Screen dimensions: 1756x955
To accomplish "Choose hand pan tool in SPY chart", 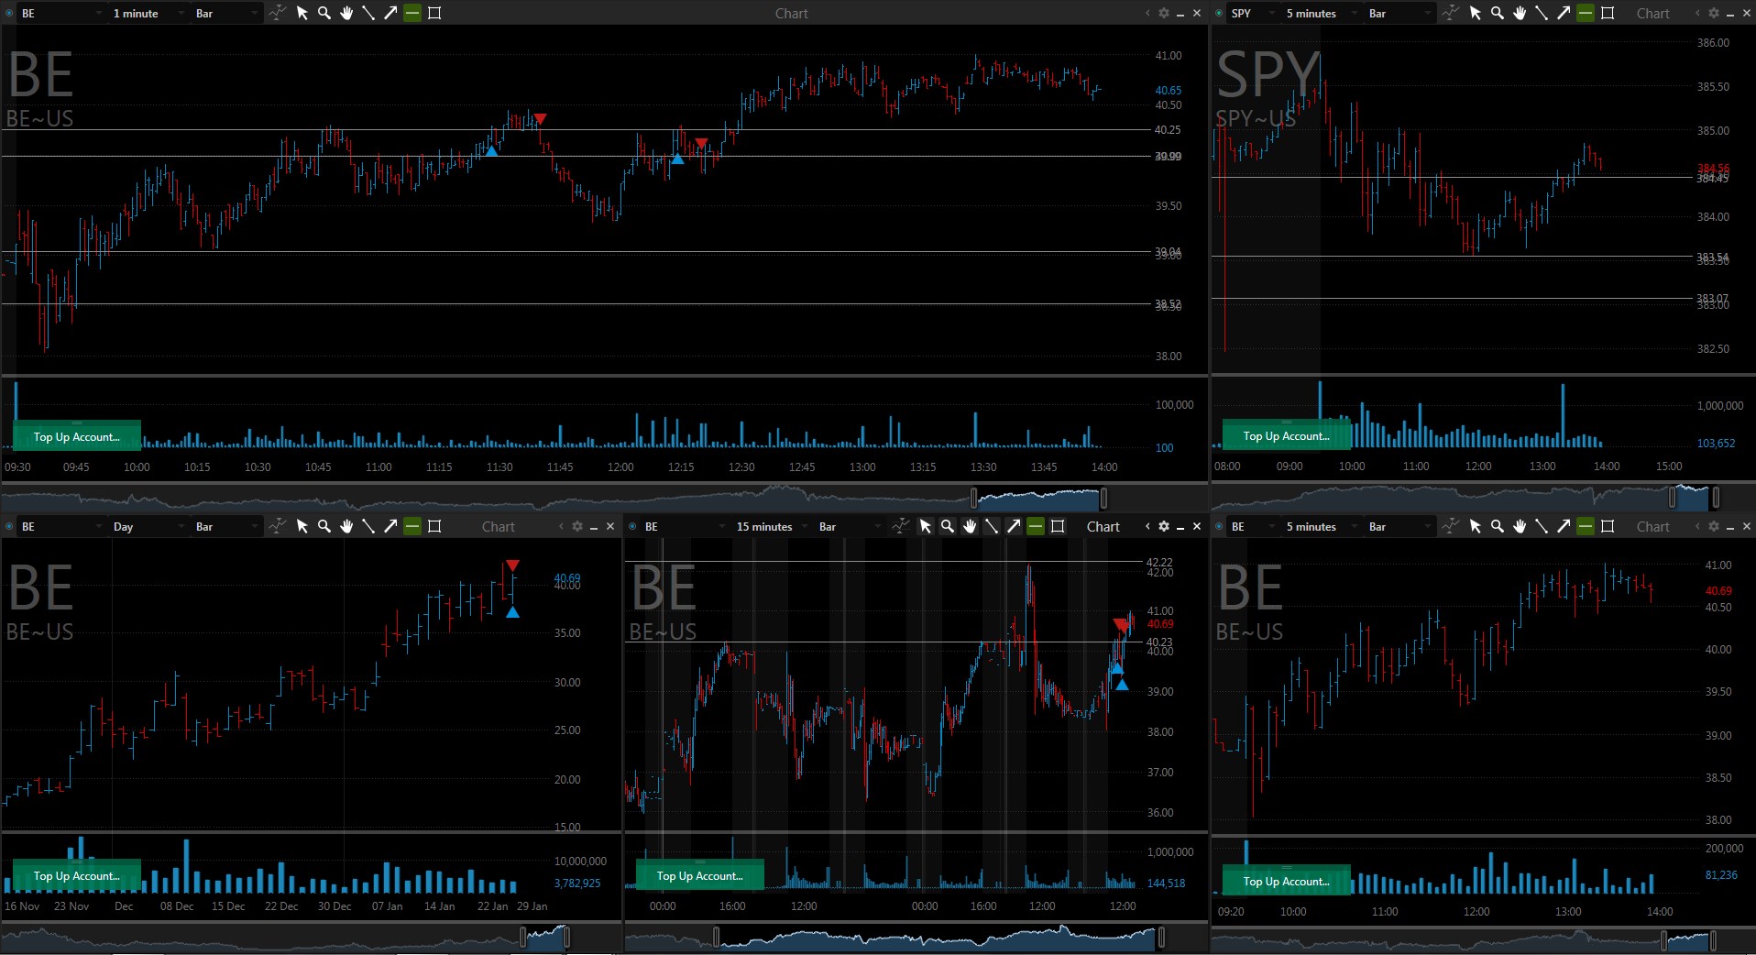I will [1520, 13].
